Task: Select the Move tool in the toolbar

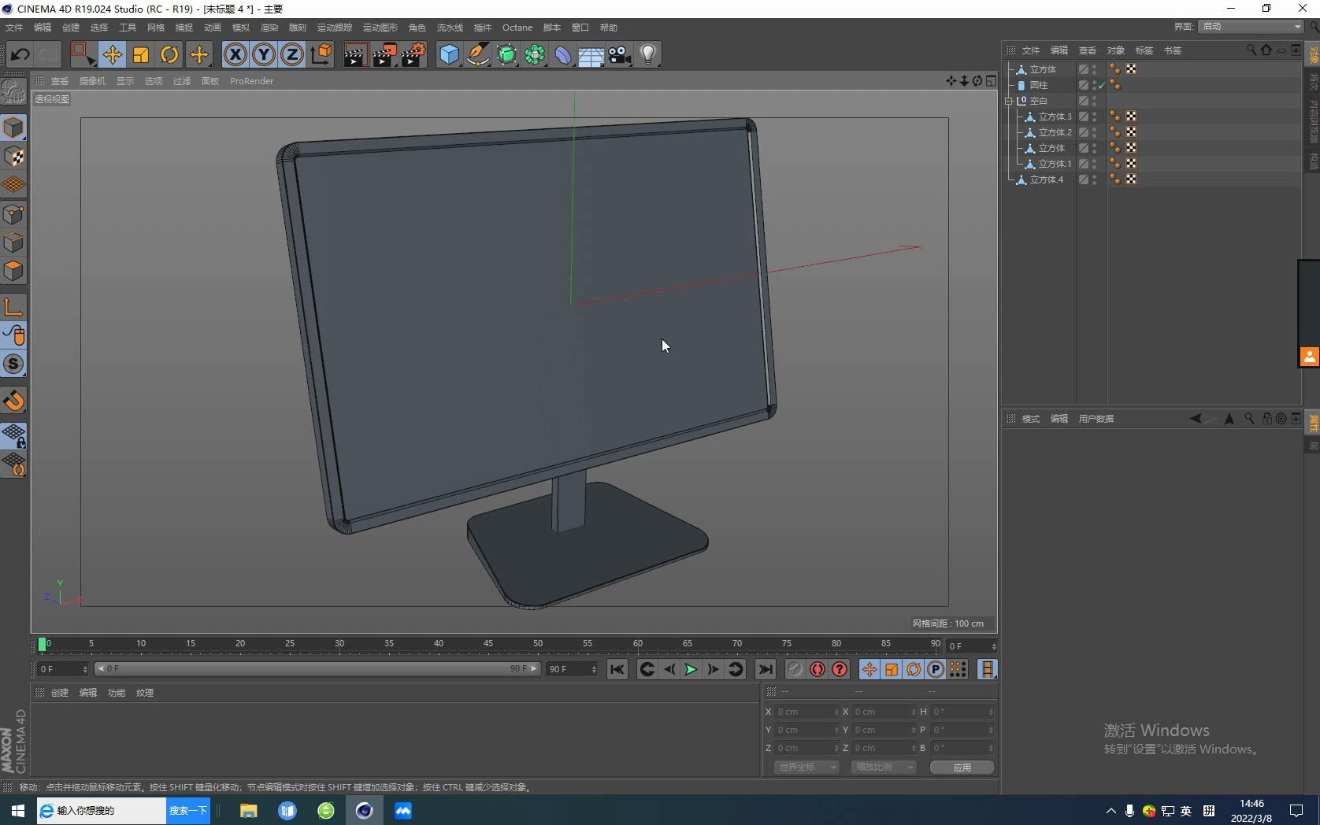Action: [113, 54]
